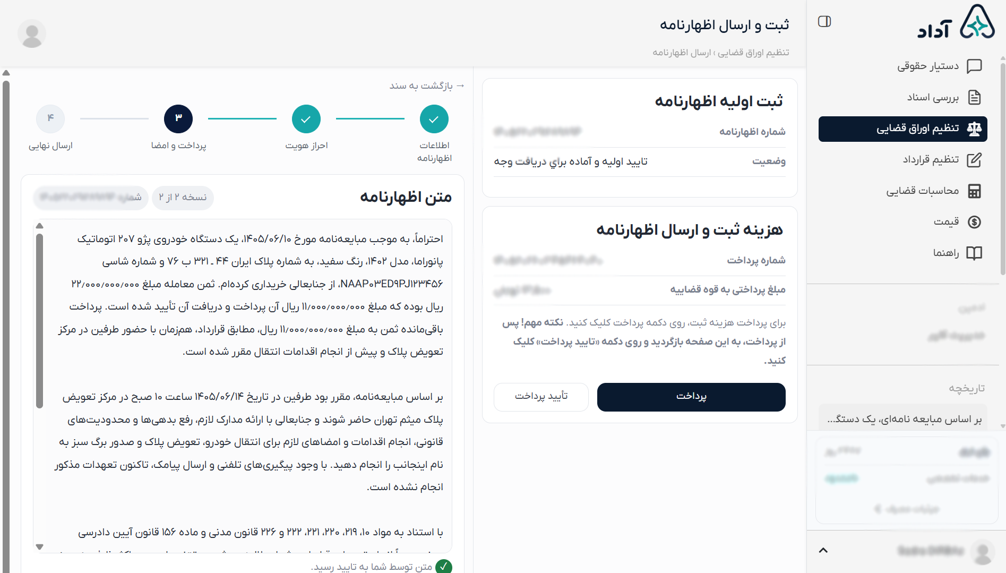
Task: Click the text box scroll-down arrow
Action: pyautogui.click(x=39, y=546)
